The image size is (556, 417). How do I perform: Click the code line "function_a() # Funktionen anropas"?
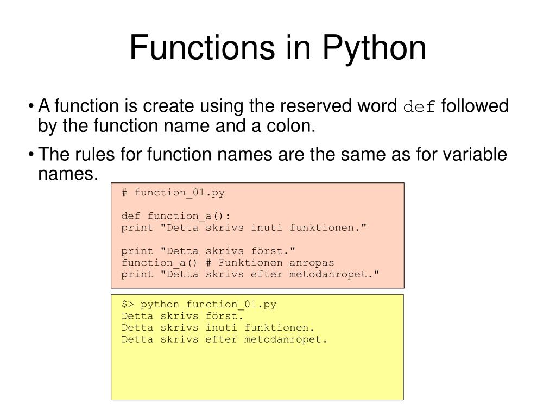click(228, 263)
